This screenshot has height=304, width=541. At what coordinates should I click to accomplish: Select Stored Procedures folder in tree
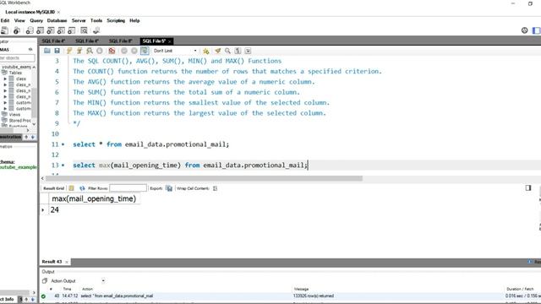[x=19, y=121]
